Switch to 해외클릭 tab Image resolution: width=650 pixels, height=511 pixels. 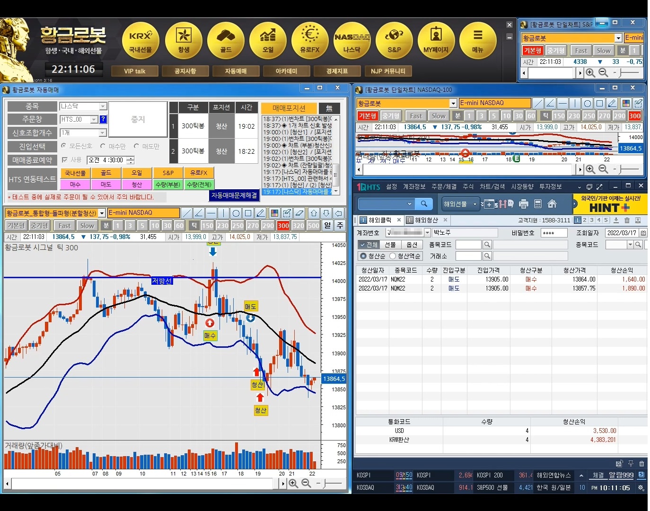coord(380,220)
